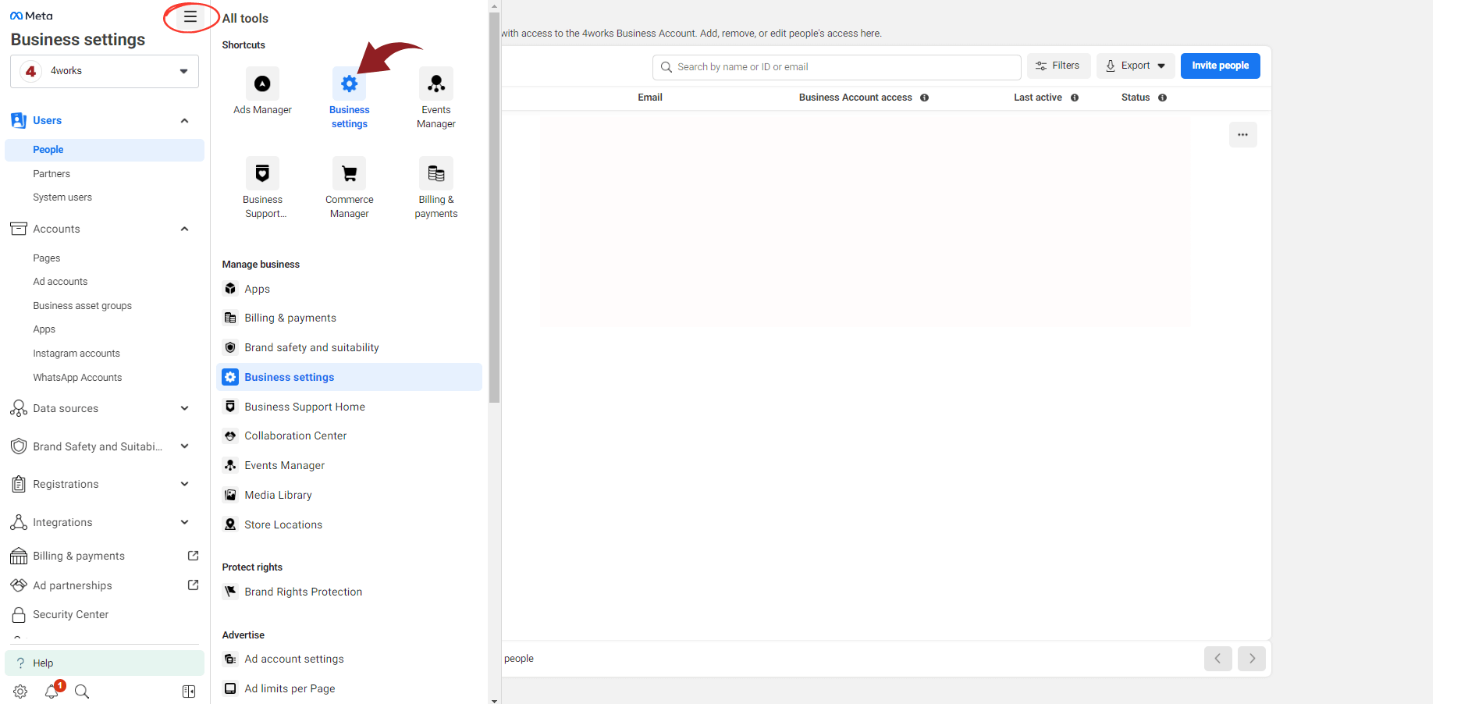Show info for Status column
Image resolution: width=1468 pixels, height=704 pixels.
(x=1163, y=98)
